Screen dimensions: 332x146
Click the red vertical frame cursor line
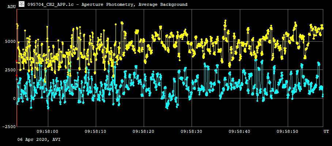[17, 68]
